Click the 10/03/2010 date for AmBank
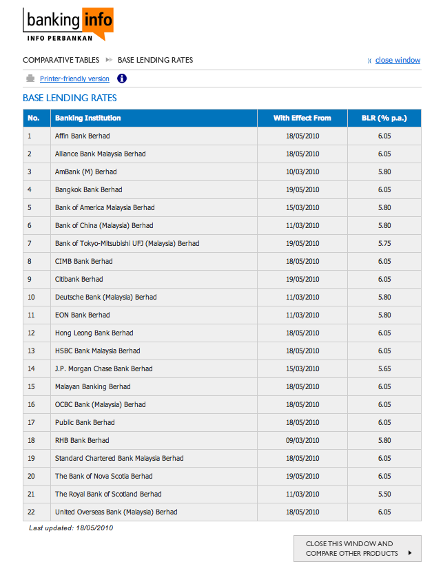This screenshot has height=573, width=443. click(x=302, y=171)
